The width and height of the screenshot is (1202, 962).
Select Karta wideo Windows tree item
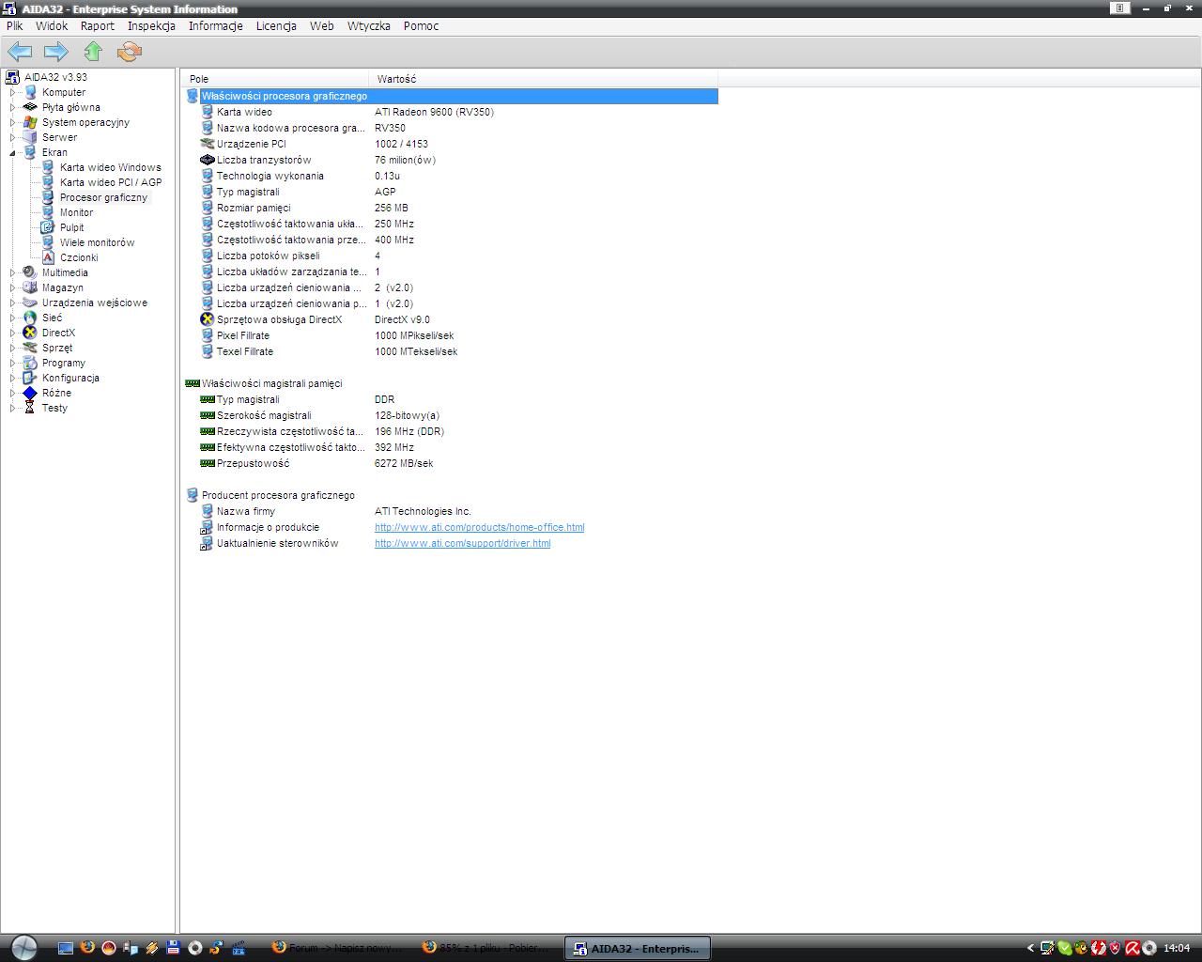[x=110, y=167]
